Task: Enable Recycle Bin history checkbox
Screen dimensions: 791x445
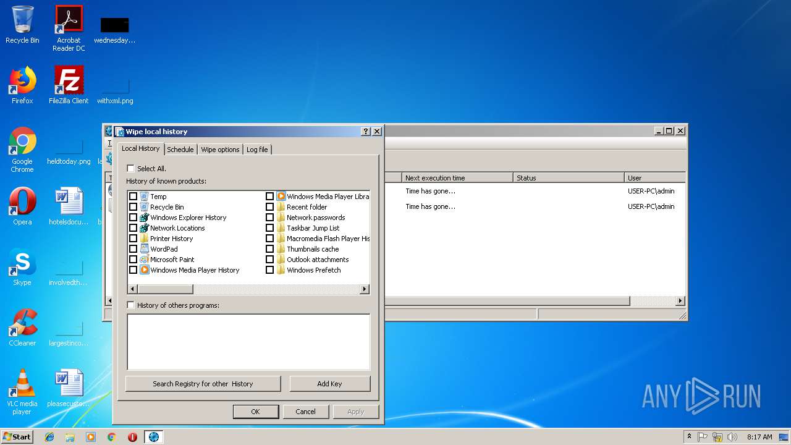Action: tap(133, 207)
